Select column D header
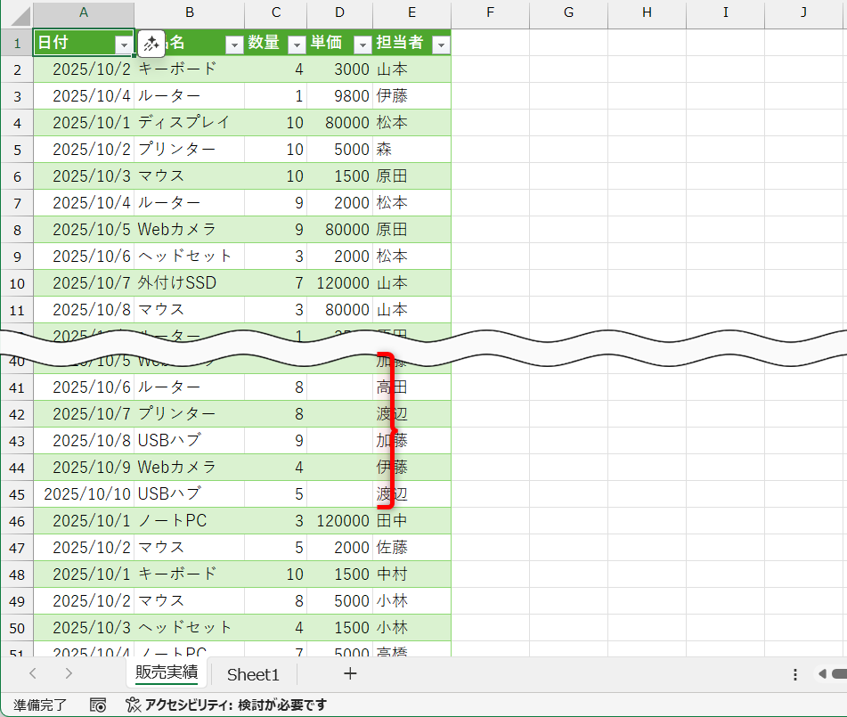Image resolution: width=847 pixels, height=717 pixels. pyautogui.click(x=339, y=13)
